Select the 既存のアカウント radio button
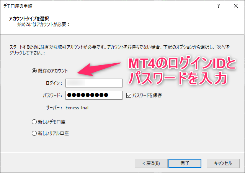This screenshot has width=245, height=173. pyautogui.click(x=34, y=71)
